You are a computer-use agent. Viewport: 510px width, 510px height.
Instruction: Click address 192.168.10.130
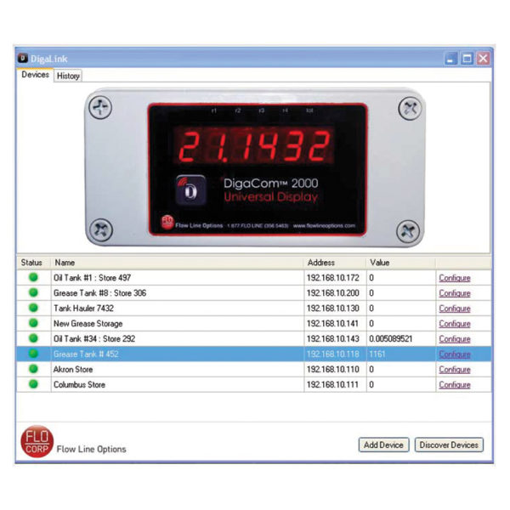(332, 309)
